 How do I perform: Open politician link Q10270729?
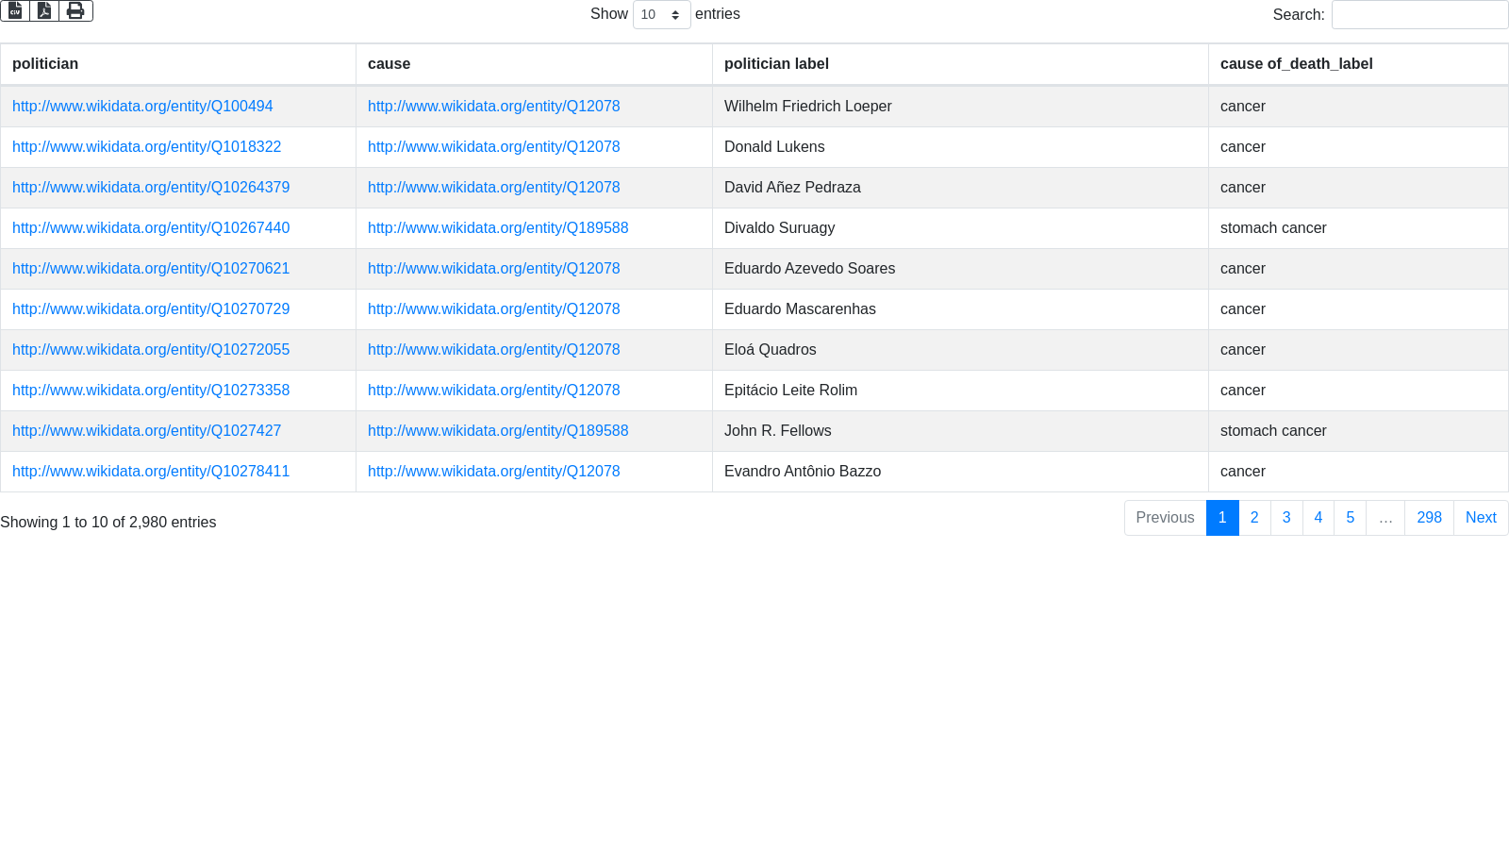151,309
